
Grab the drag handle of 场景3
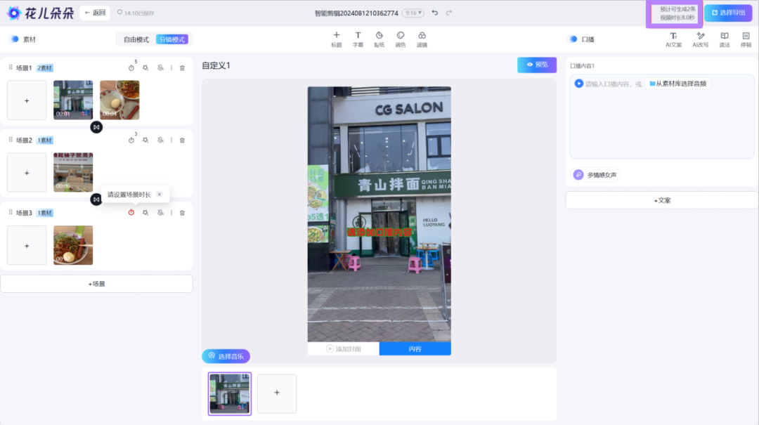[x=11, y=212]
